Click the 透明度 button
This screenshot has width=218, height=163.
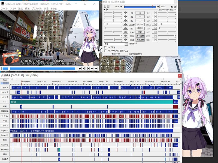[x=140, y=28]
